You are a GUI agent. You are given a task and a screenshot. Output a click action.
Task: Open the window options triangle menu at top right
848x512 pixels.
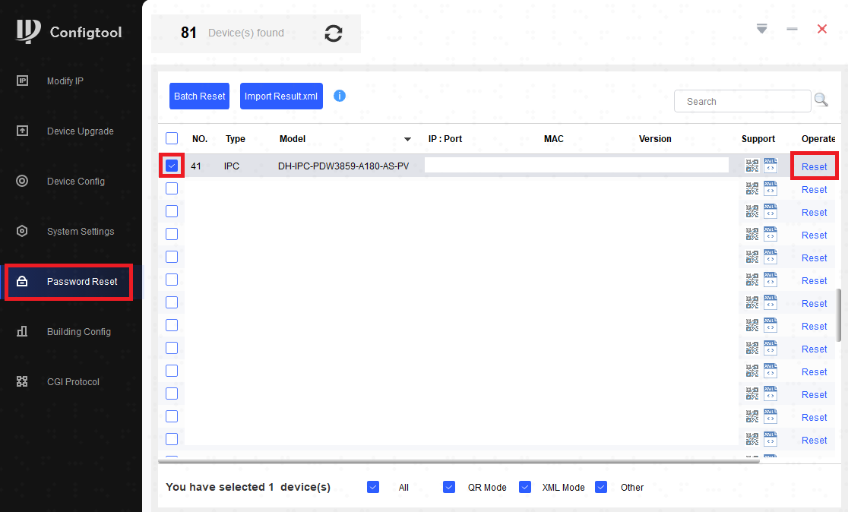(x=761, y=28)
